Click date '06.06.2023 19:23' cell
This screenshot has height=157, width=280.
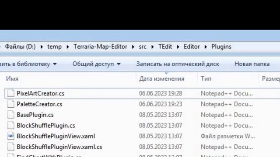coord(161,104)
